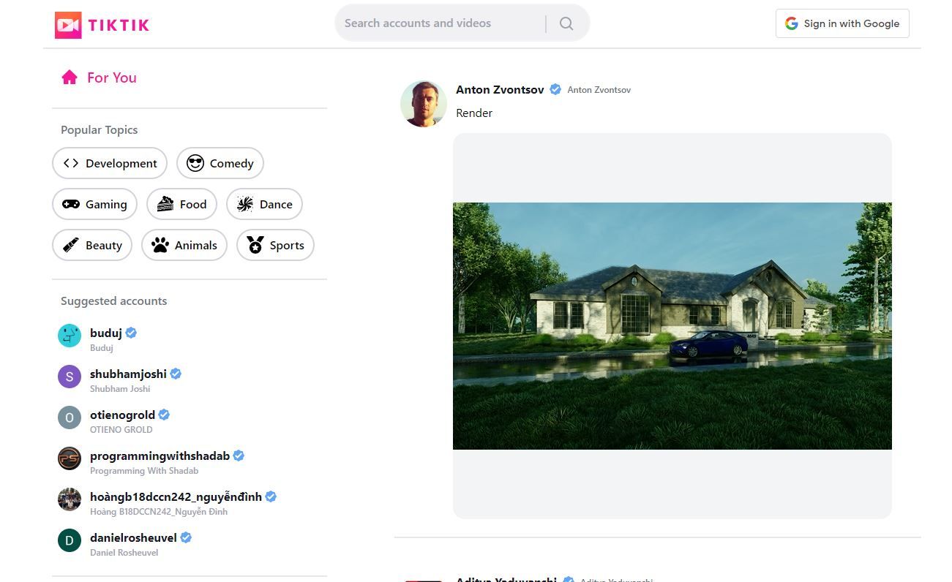952x582 pixels.
Task: Click the Google G icon
Action: tap(791, 23)
